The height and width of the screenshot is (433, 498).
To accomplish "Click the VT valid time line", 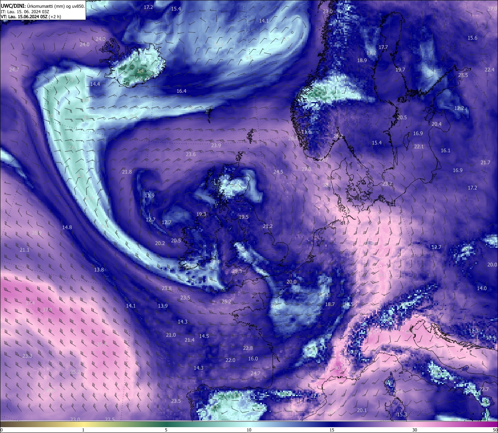I will click(x=31, y=17).
